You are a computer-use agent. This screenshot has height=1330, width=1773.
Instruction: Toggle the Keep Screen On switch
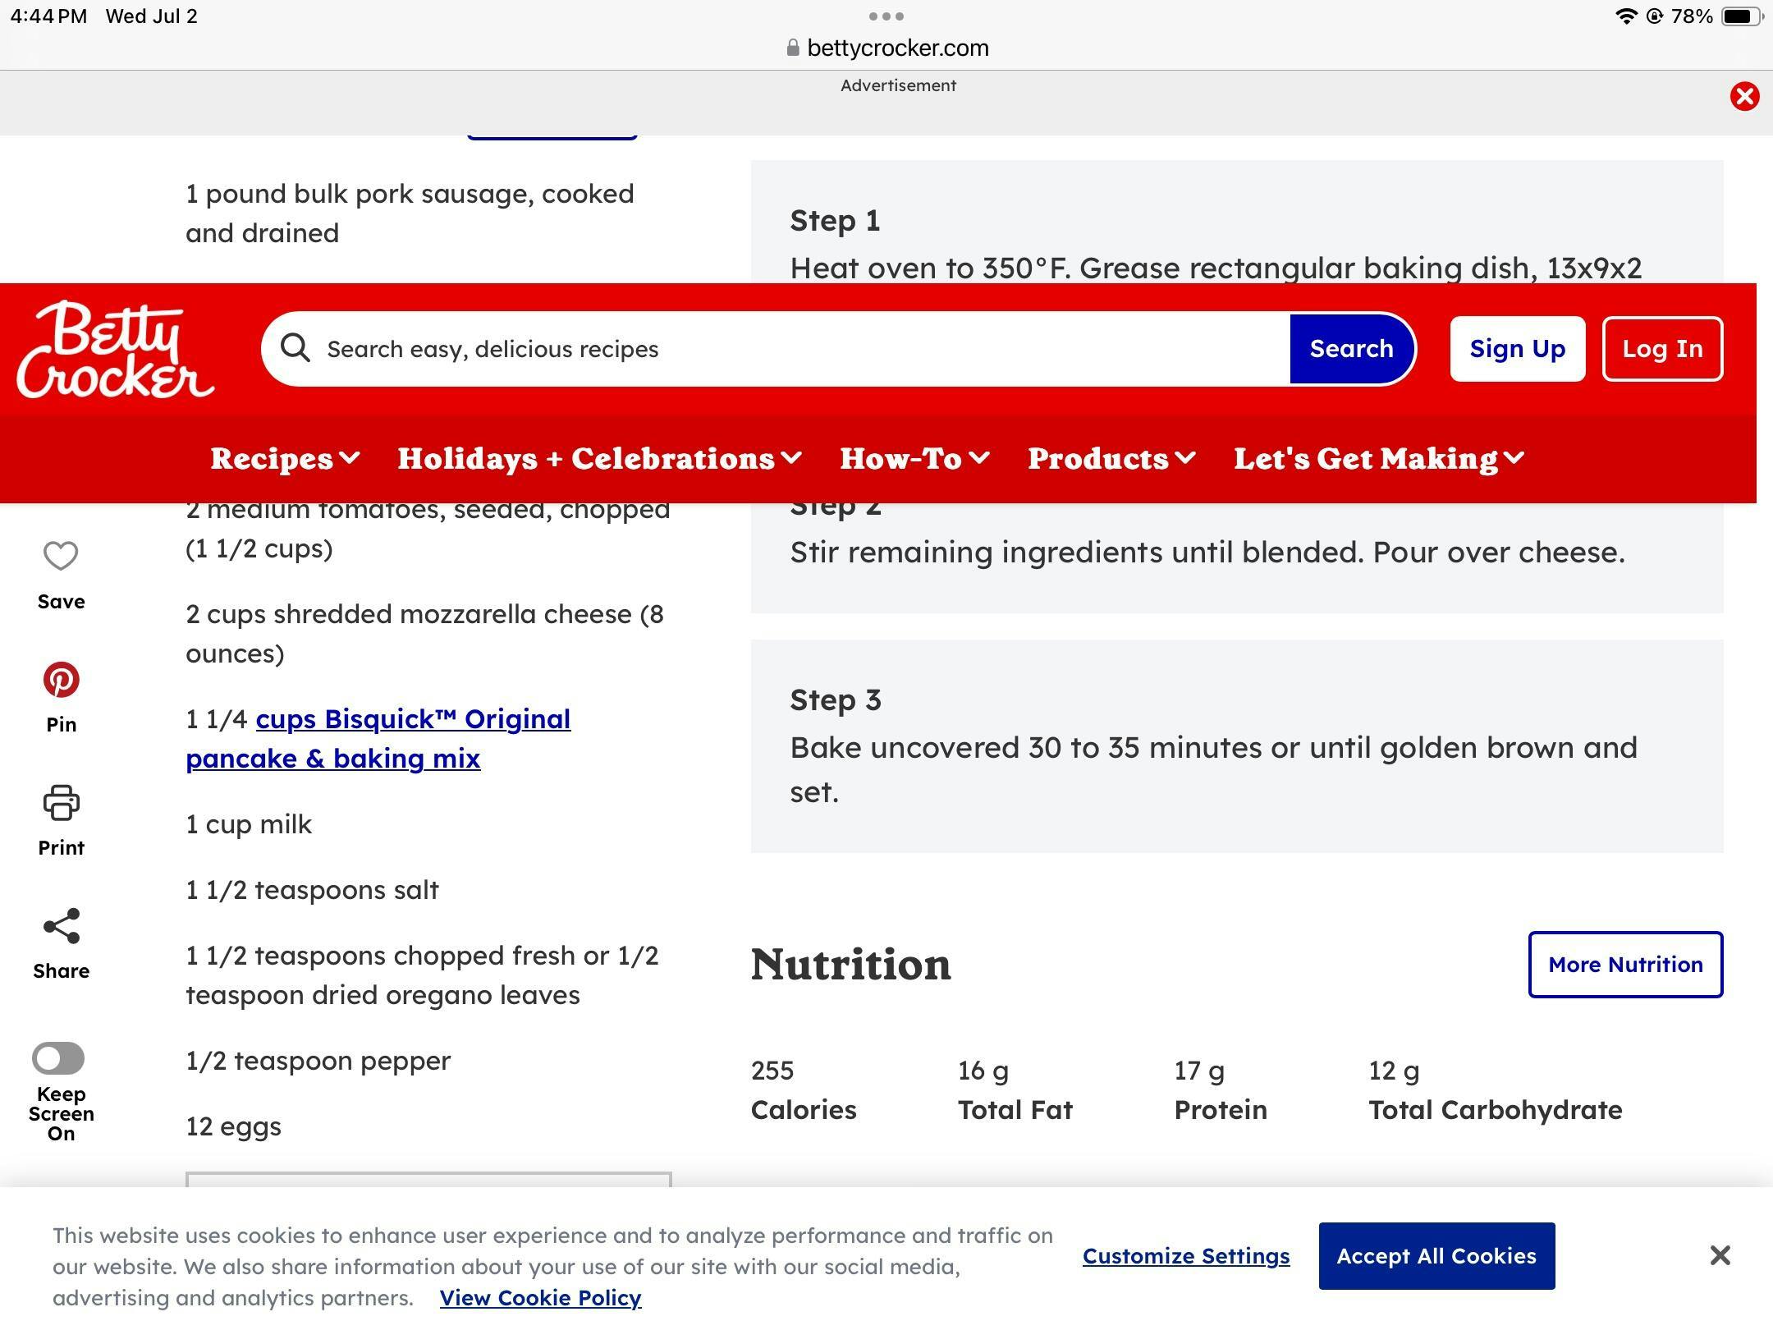58,1057
